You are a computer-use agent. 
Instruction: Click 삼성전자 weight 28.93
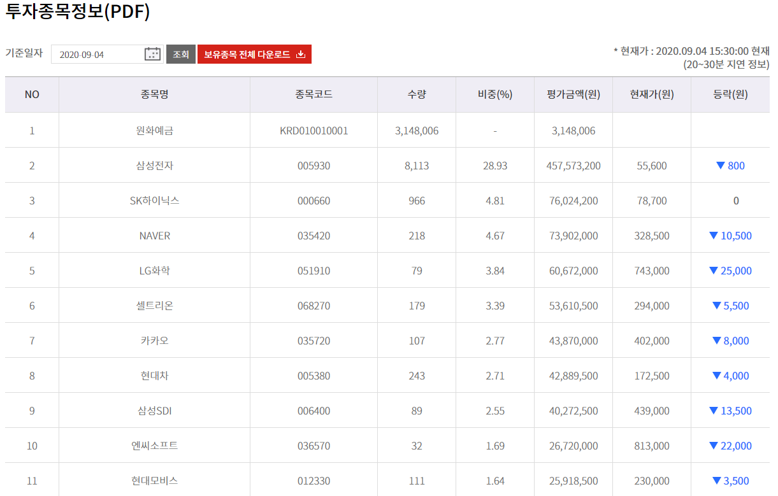[495, 166]
